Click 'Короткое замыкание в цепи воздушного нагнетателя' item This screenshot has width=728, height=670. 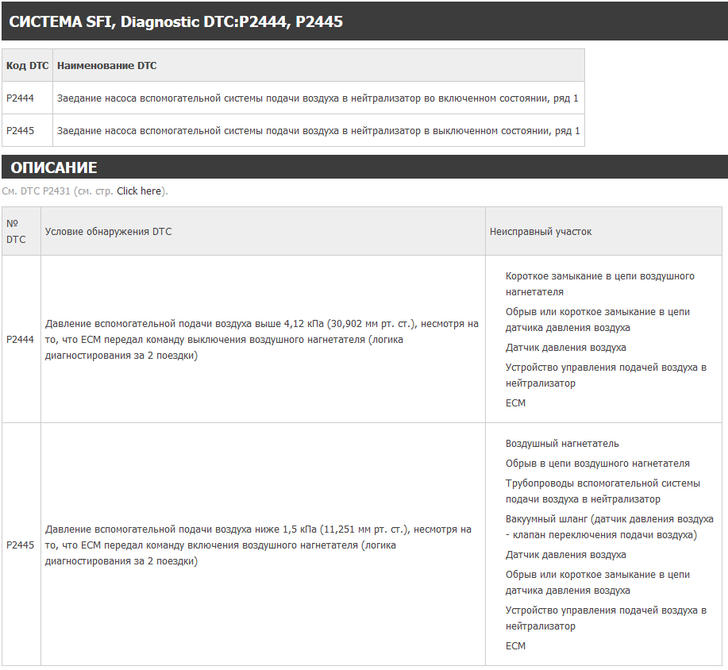coord(600,283)
